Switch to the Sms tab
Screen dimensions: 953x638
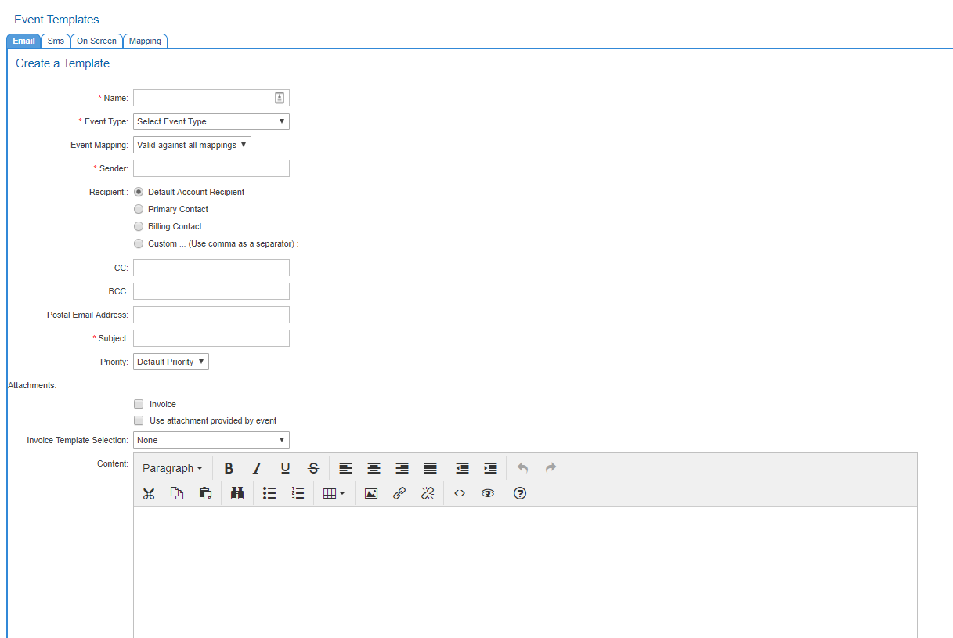[56, 41]
